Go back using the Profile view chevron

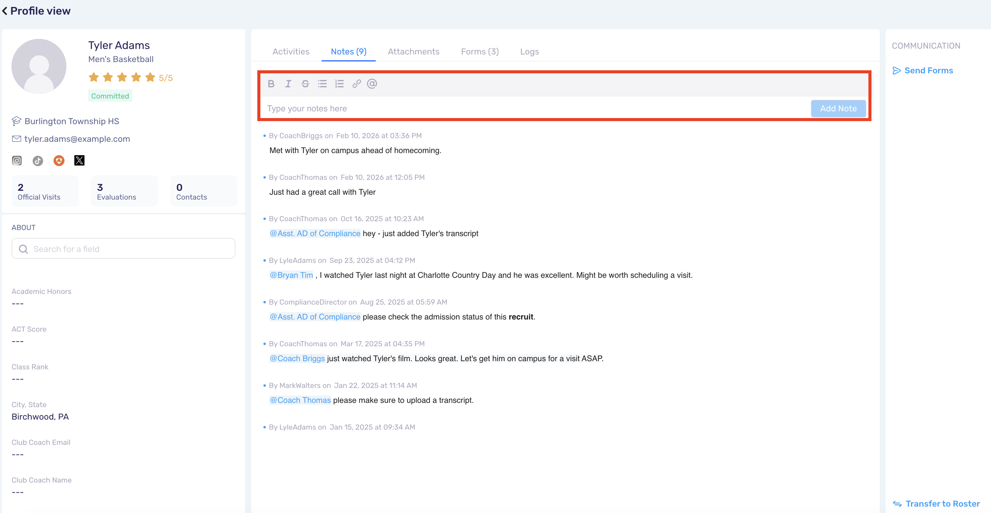[x=5, y=11]
